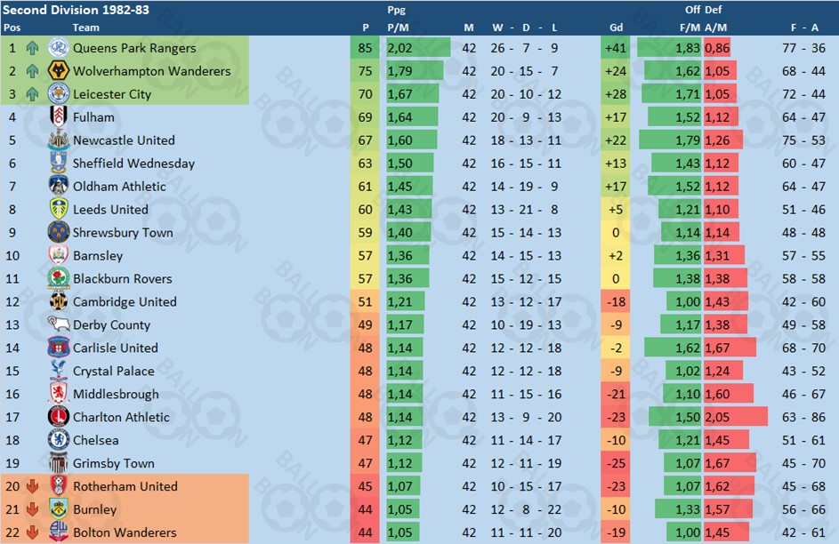Click the Gd column header
This screenshot has height=544, width=839.
616,28
